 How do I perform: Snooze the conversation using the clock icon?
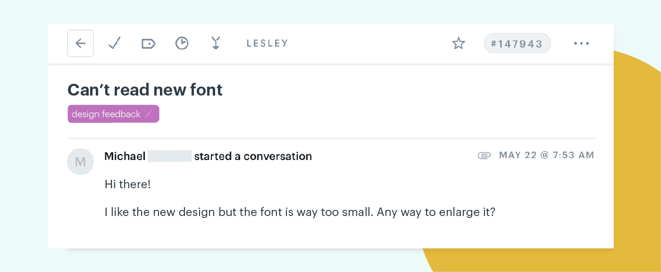[x=182, y=43]
